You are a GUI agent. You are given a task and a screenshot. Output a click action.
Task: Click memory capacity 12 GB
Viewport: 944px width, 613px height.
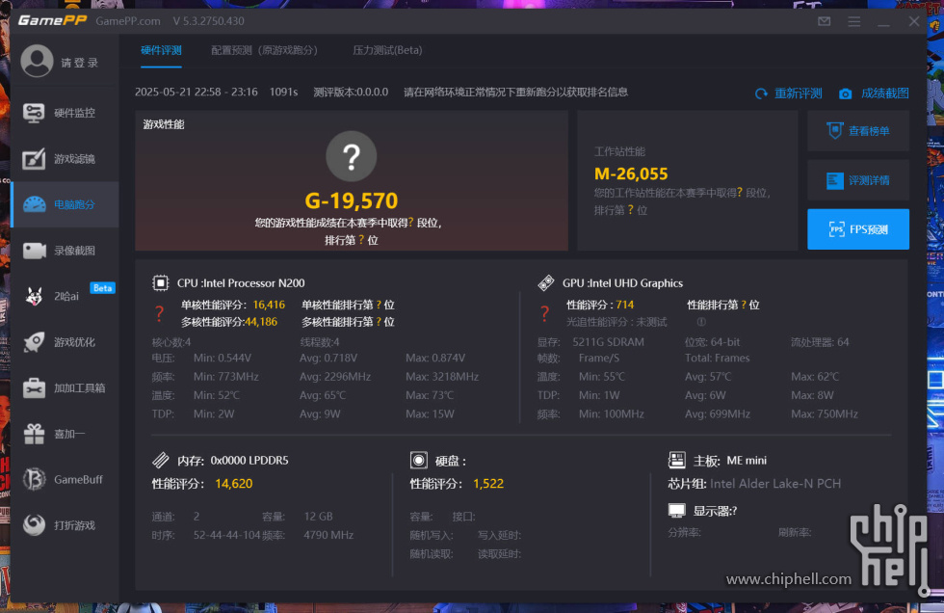pos(319,517)
